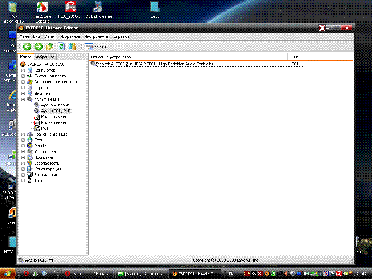Select the Realtek ALC883 device row

click(155, 64)
